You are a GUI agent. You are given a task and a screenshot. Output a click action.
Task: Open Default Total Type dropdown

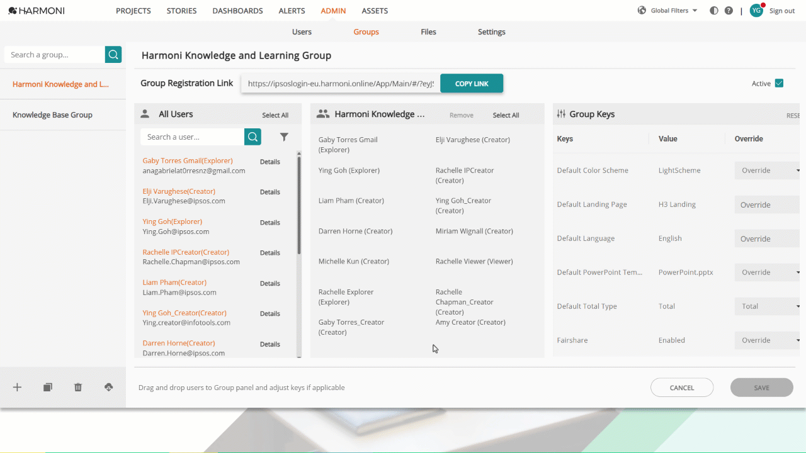coord(767,306)
